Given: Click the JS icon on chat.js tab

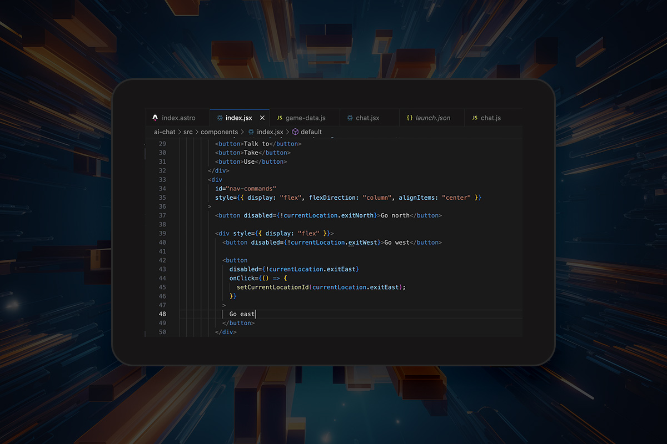Looking at the screenshot, I should click(x=475, y=118).
